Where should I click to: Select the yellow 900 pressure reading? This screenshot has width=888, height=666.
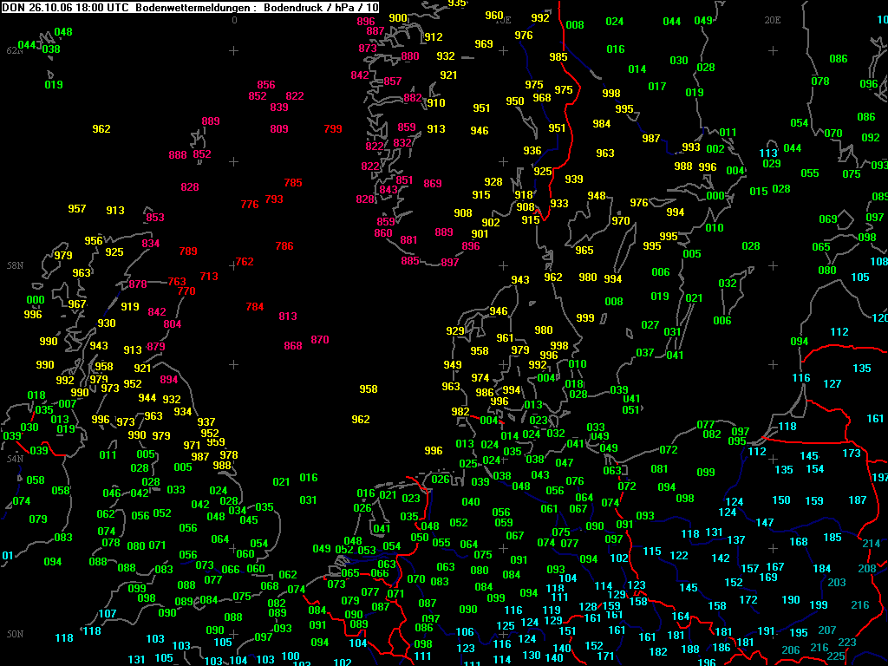pyautogui.click(x=398, y=18)
